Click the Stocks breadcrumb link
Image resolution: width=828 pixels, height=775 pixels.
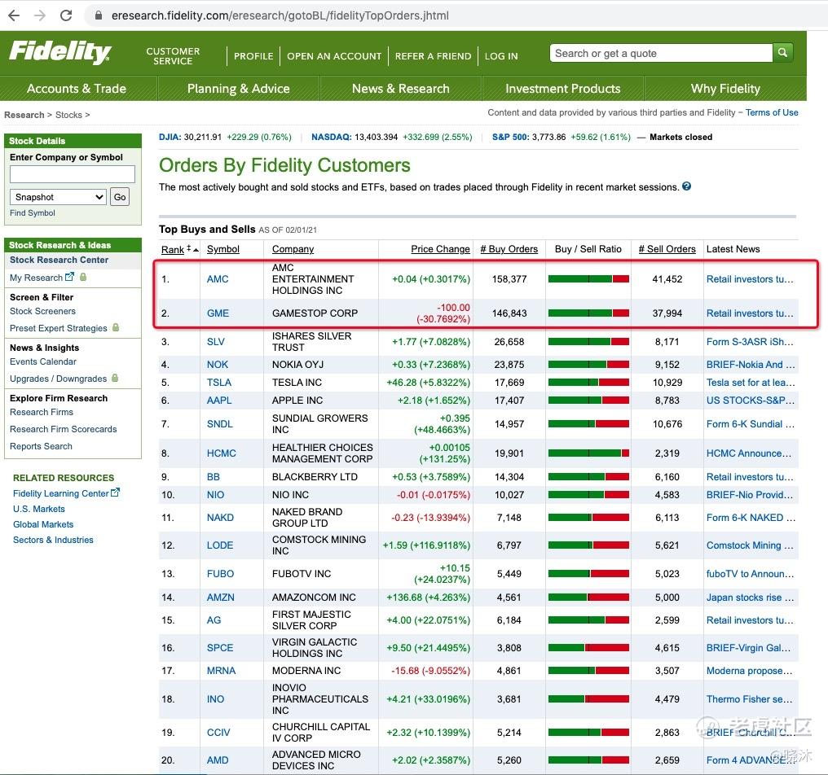pyautogui.click(x=68, y=115)
